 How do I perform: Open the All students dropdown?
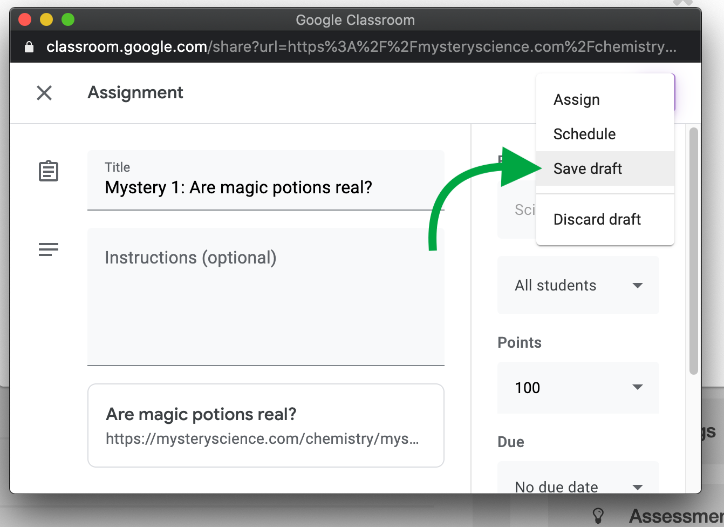click(x=578, y=285)
